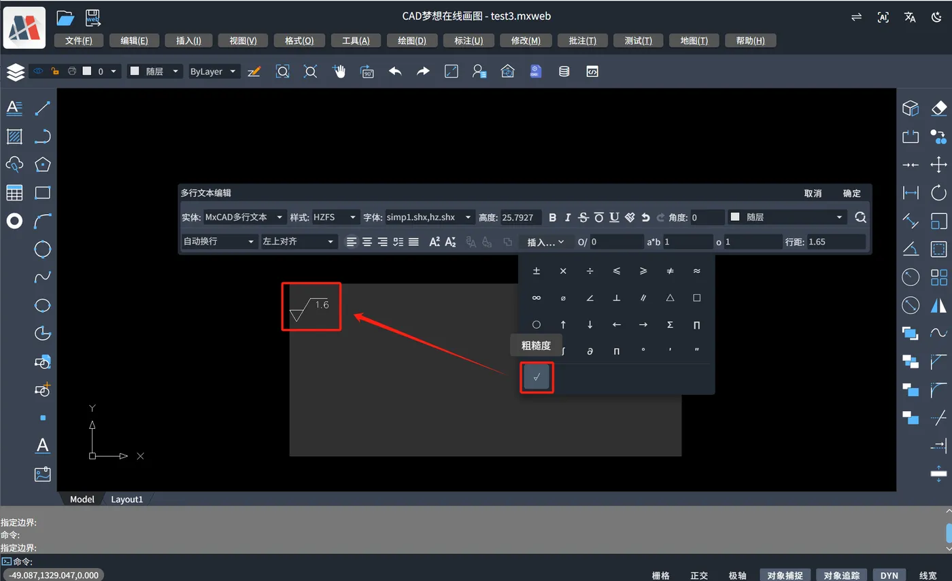This screenshot has height=581, width=952.
Task: Open the 绘图(D) menu
Action: 412,41
